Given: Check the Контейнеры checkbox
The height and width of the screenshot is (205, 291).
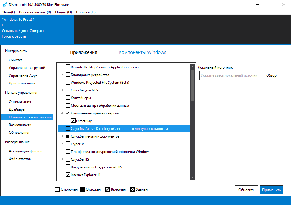Looking at the screenshot, I should click(x=68, y=98).
